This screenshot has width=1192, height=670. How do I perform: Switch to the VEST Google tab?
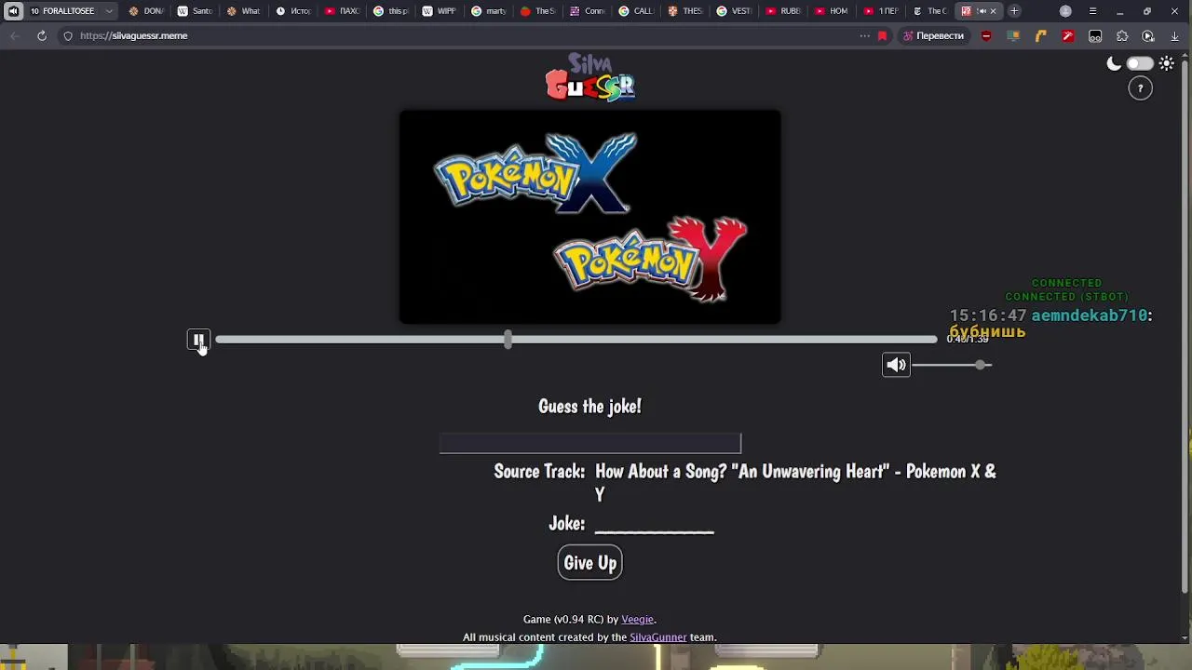(734, 11)
